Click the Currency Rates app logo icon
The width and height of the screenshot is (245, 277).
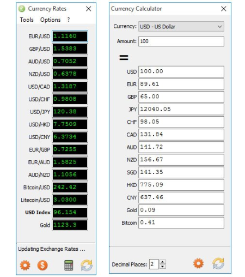pos(22,9)
